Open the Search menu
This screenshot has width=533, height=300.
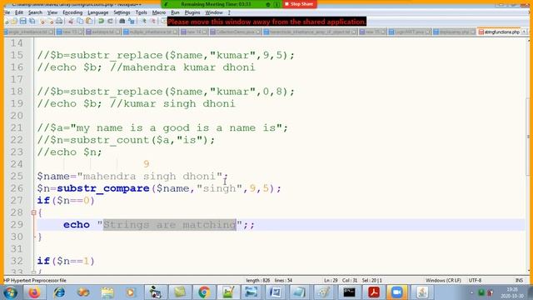[35, 12]
